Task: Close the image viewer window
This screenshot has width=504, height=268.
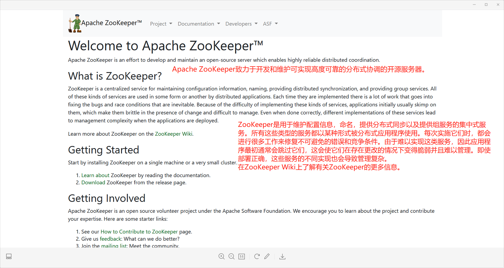Action: tap(498, 5)
